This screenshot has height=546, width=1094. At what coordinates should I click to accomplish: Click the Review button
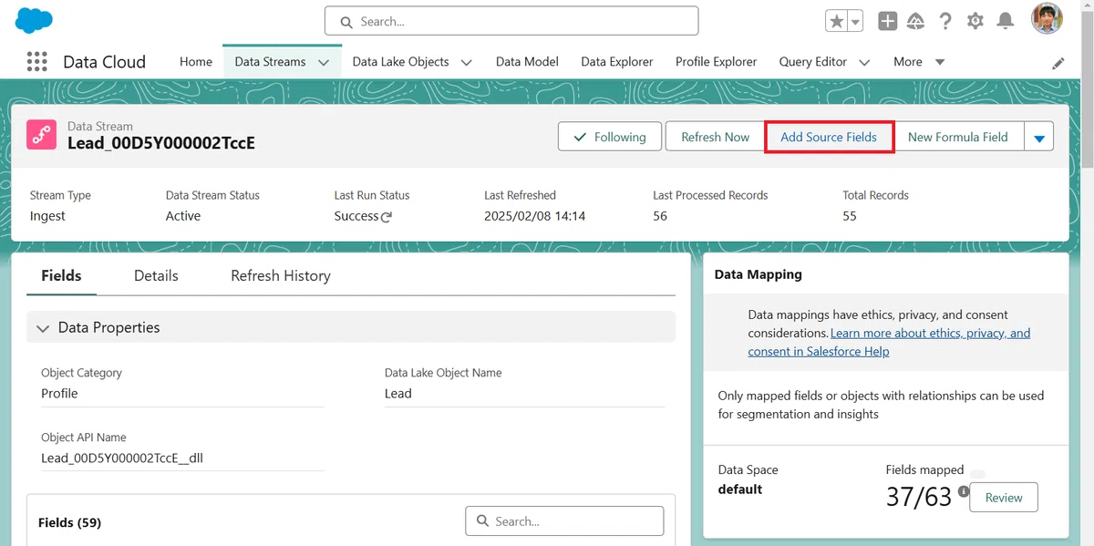(1004, 498)
